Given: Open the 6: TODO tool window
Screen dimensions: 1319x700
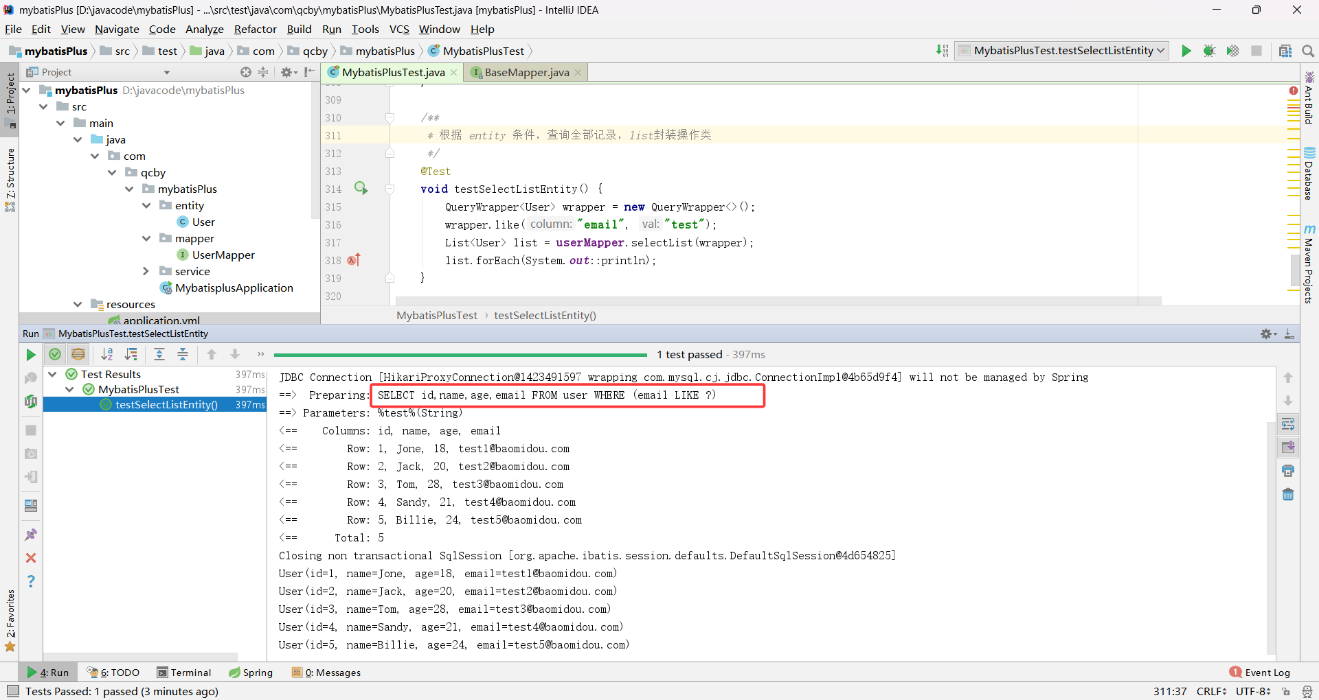Looking at the screenshot, I should click(x=113, y=673).
